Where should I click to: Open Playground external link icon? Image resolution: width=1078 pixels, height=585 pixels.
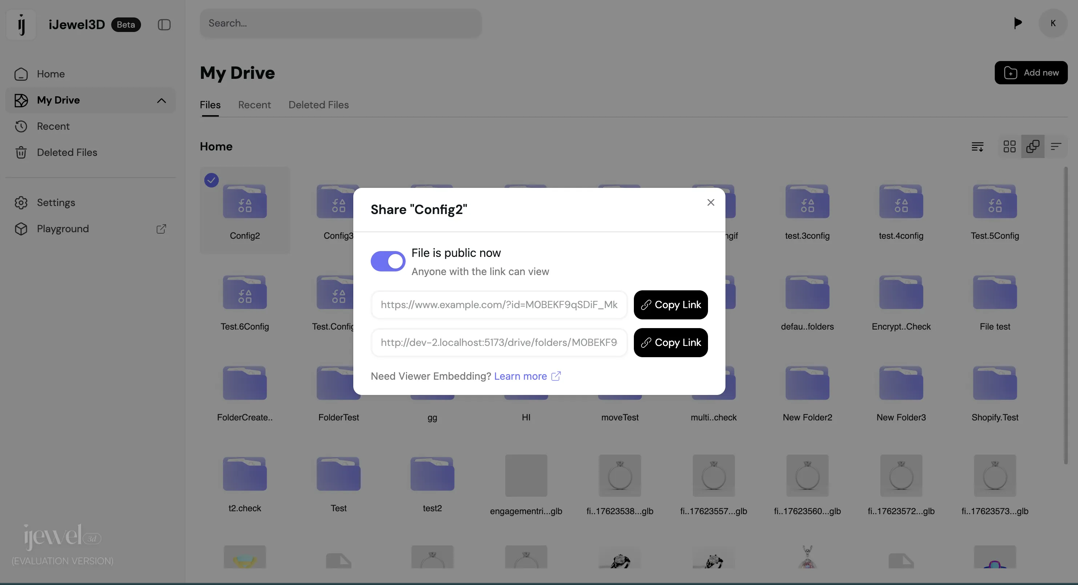point(161,229)
